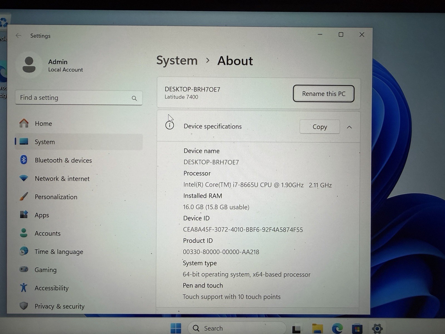
Task: Open the Home settings page
Action: point(79,123)
